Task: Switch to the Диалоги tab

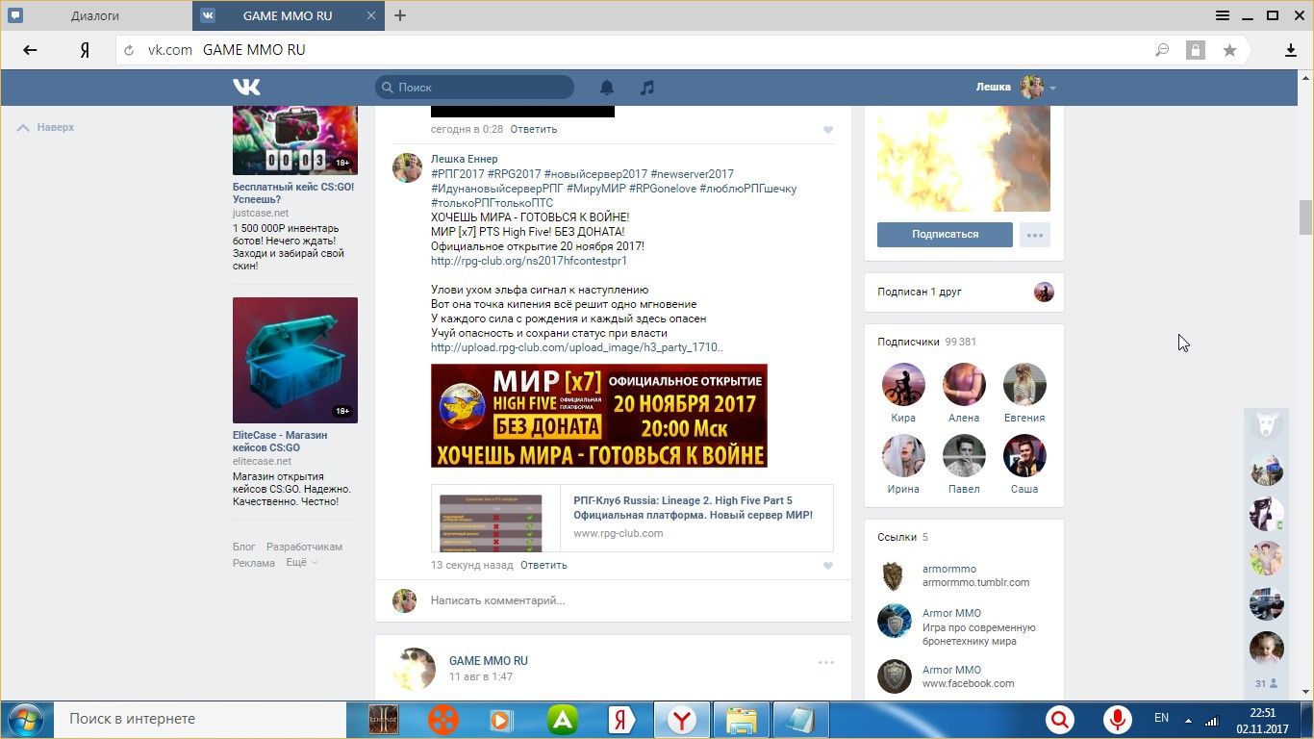Action: 96,15
